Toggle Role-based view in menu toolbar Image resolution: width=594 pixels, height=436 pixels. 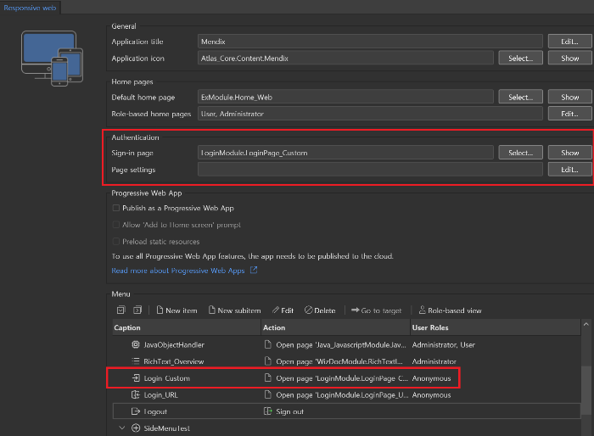coord(450,310)
